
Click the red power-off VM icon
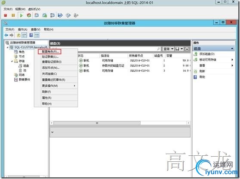point(6,15)
